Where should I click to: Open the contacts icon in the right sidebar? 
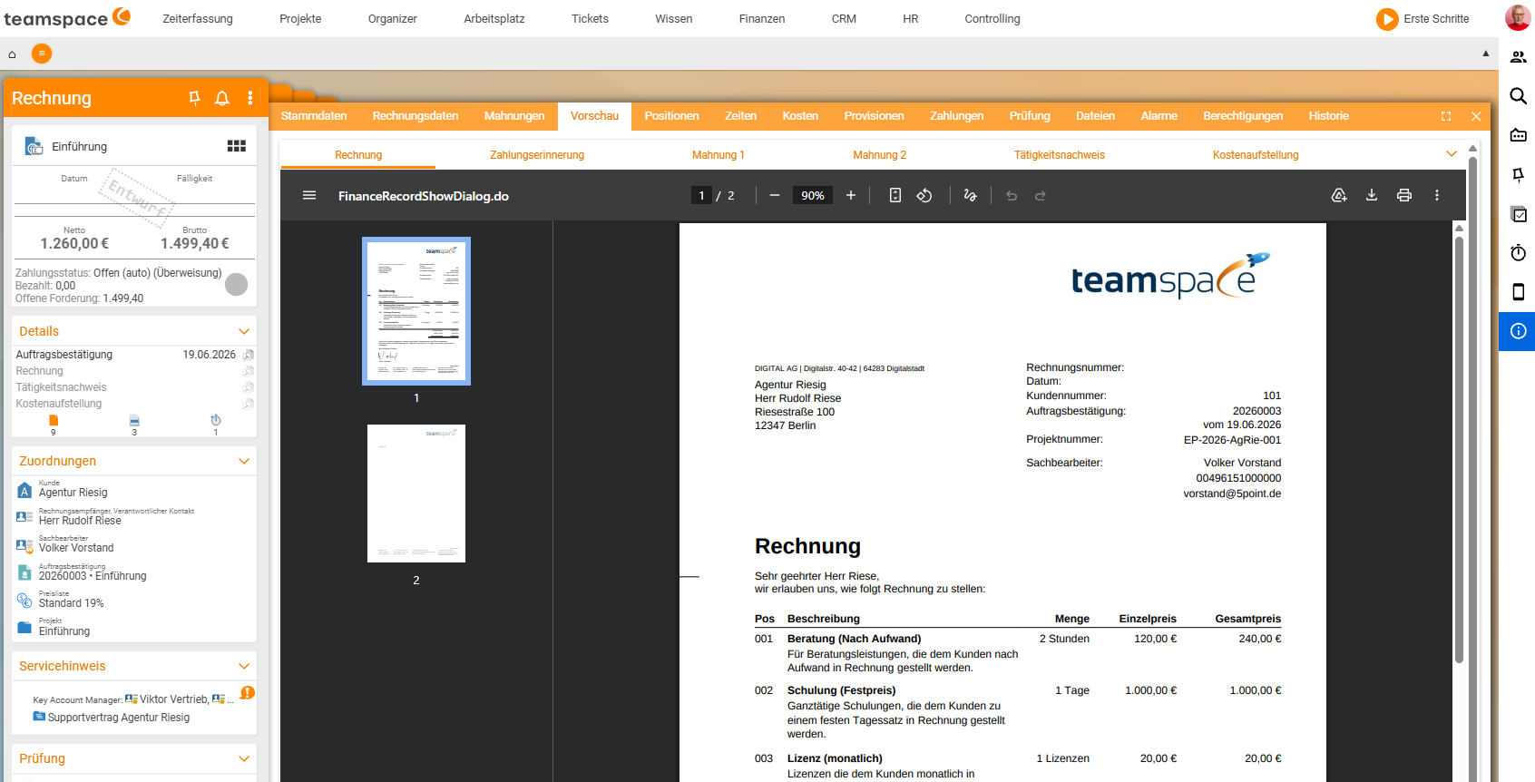pyautogui.click(x=1518, y=57)
